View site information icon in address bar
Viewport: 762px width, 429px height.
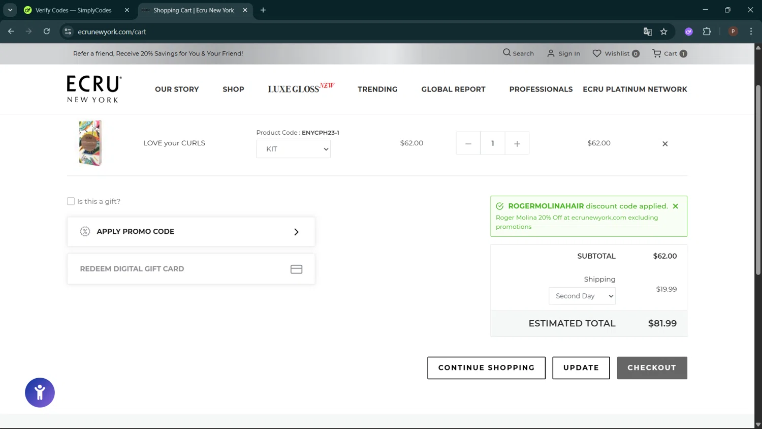[x=68, y=32]
